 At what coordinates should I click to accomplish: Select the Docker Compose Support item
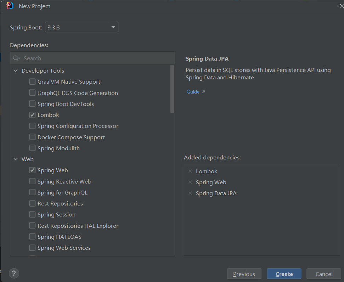coord(71,137)
